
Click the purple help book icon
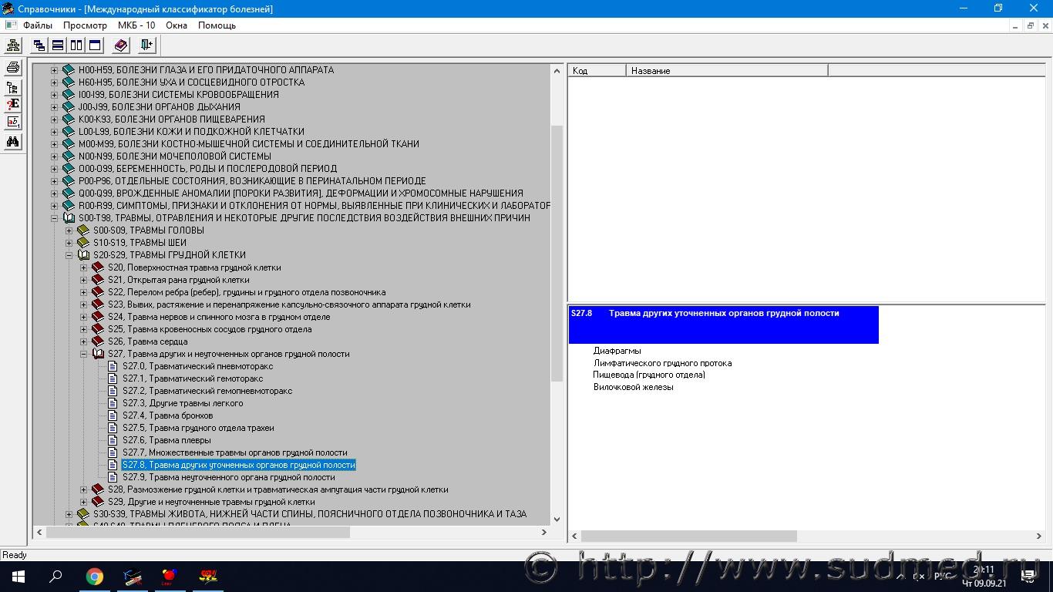(121, 45)
